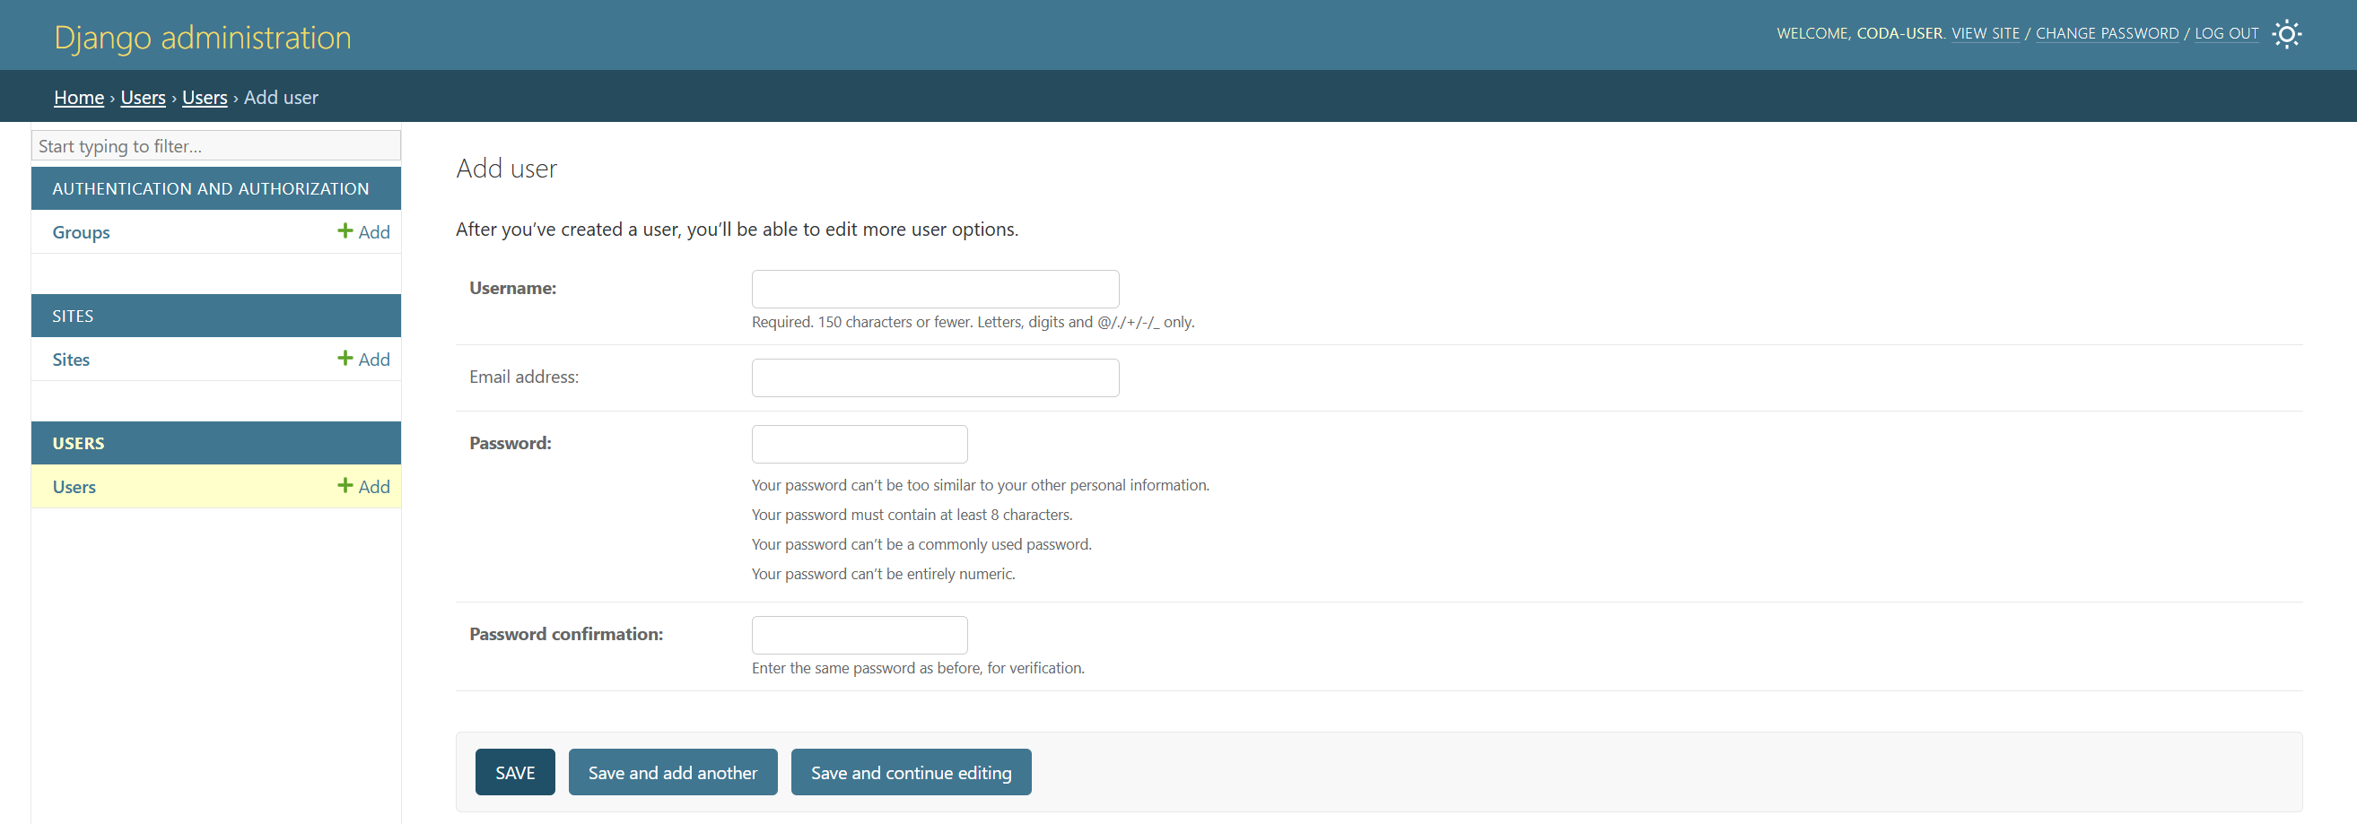The width and height of the screenshot is (2357, 824).
Task: Focus the Username input field
Action: coord(934,289)
